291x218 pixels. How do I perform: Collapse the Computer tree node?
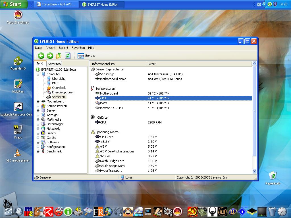(x=38, y=74)
